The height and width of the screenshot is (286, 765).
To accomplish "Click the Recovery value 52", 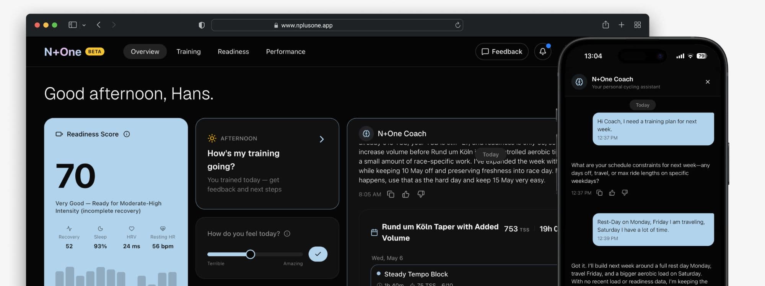I will pos(69,246).
